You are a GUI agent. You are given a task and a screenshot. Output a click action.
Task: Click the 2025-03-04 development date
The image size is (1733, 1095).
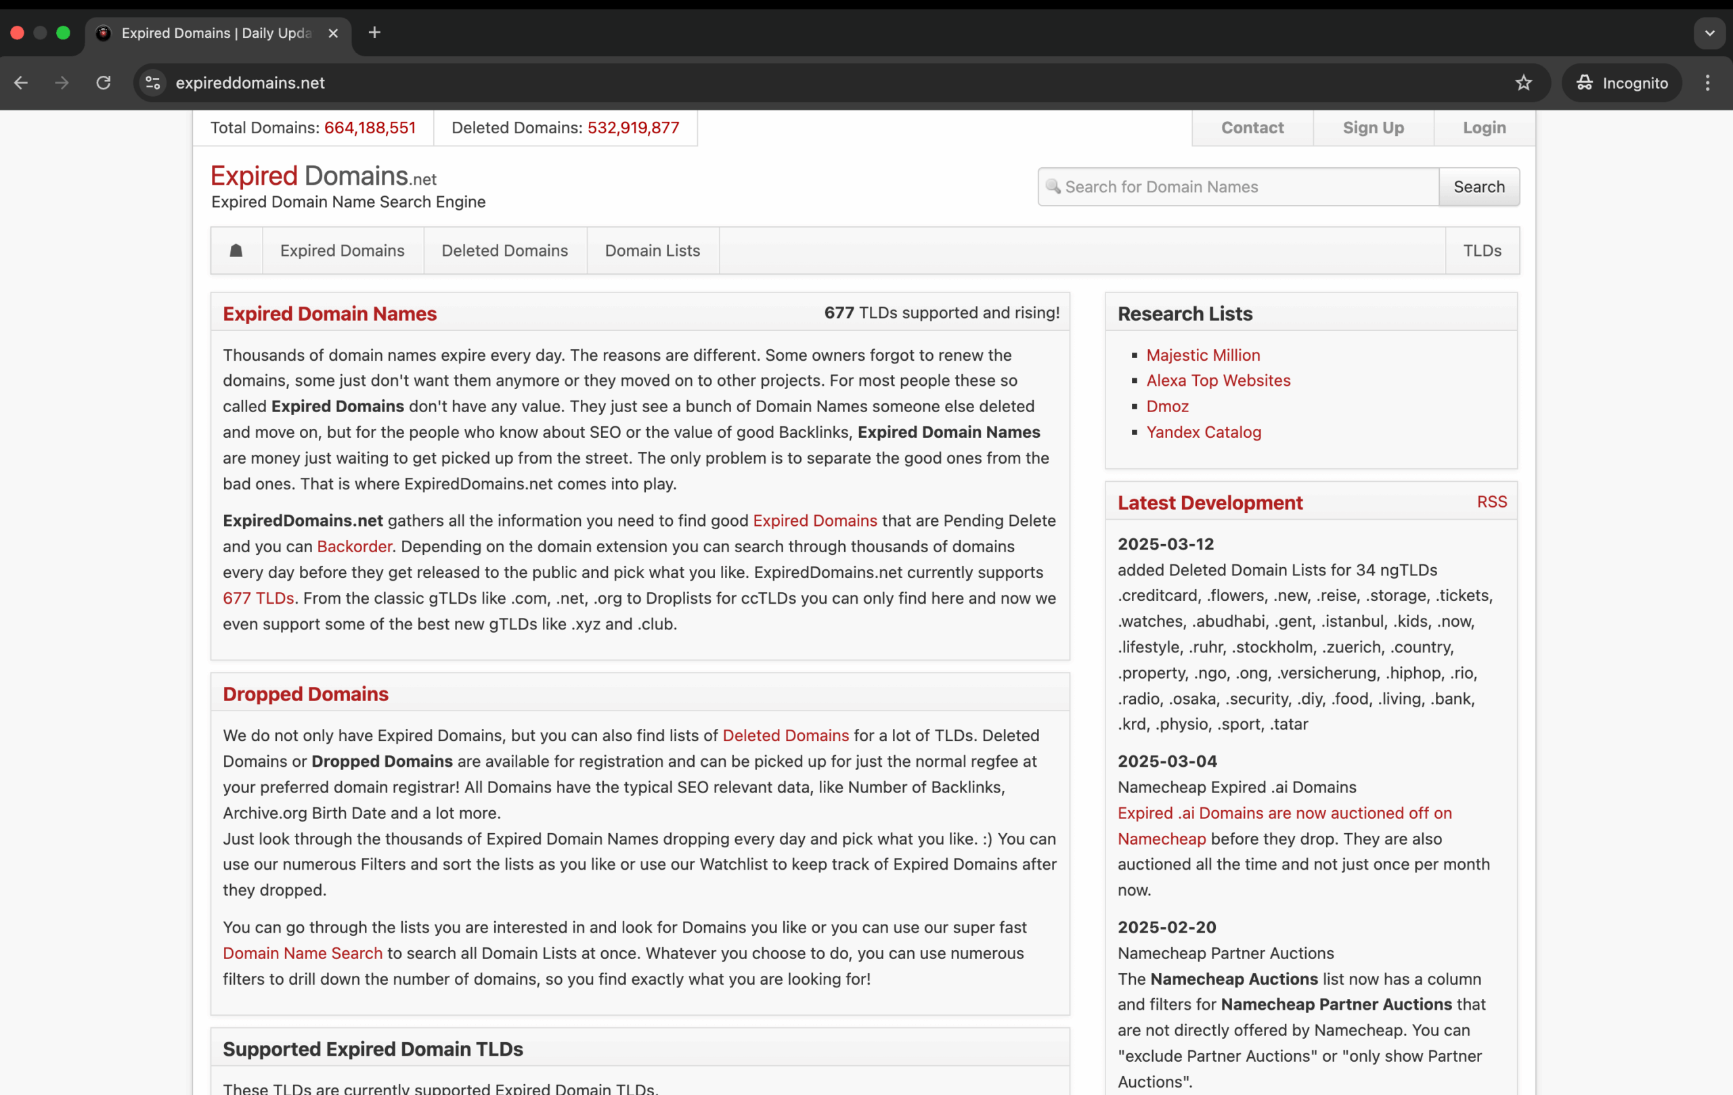click(x=1167, y=761)
